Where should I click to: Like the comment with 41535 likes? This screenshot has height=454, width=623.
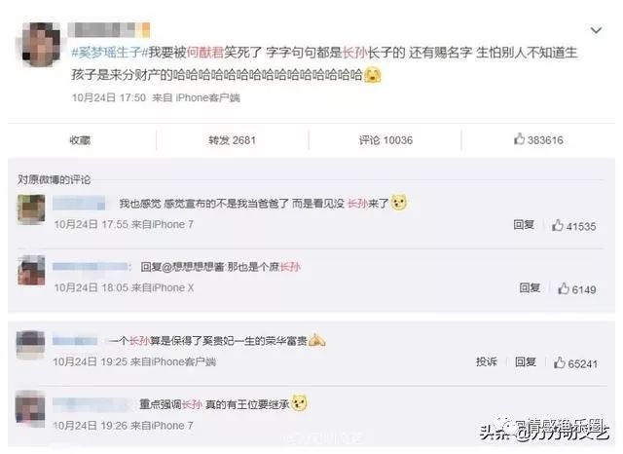pyautogui.click(x=573, y=226)
